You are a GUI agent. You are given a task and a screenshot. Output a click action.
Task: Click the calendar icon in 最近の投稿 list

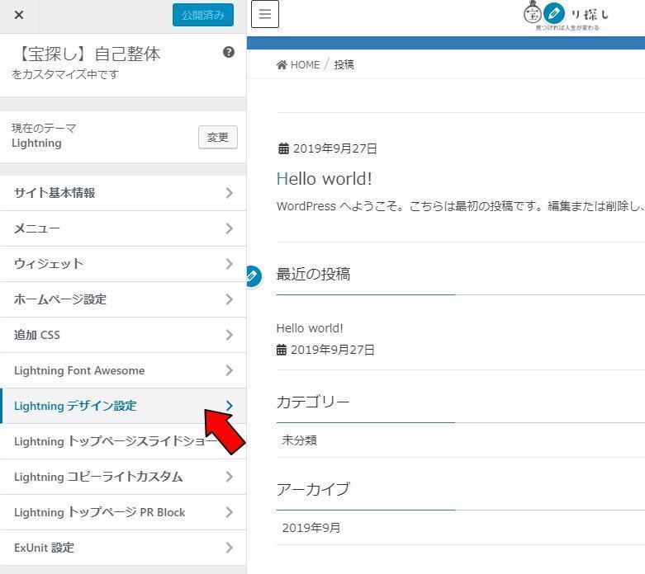[282, 350]
